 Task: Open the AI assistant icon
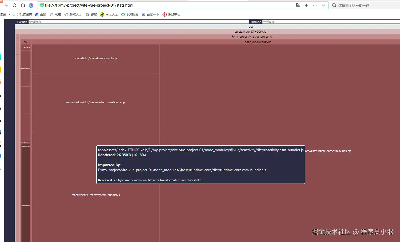tap(31, 5)
